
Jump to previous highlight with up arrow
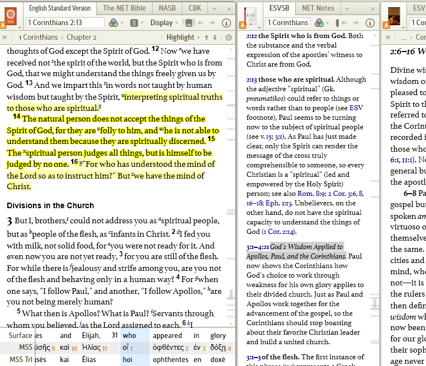coord(206,37)
